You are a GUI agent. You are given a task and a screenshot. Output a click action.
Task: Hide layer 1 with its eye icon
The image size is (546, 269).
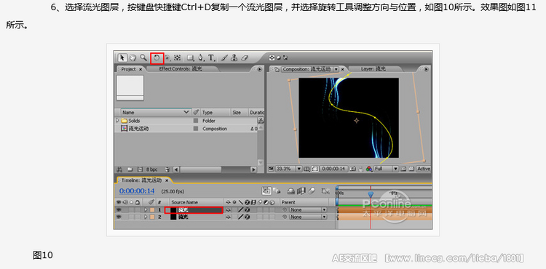click(119, 210)
